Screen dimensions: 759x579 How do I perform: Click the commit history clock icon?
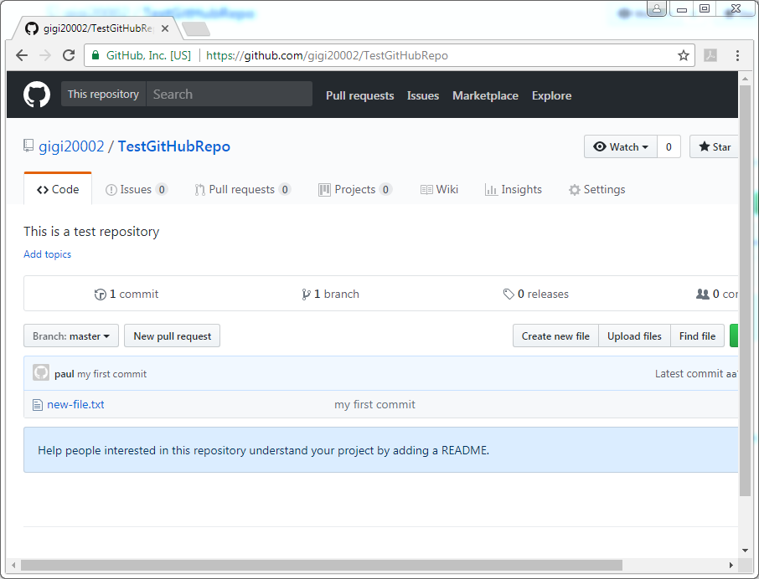100,295
